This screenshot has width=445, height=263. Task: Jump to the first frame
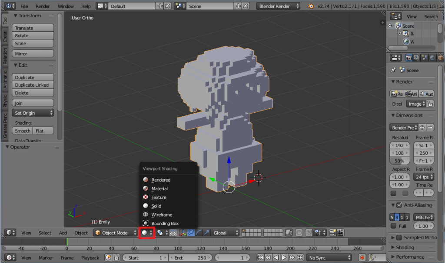point(260,258)
